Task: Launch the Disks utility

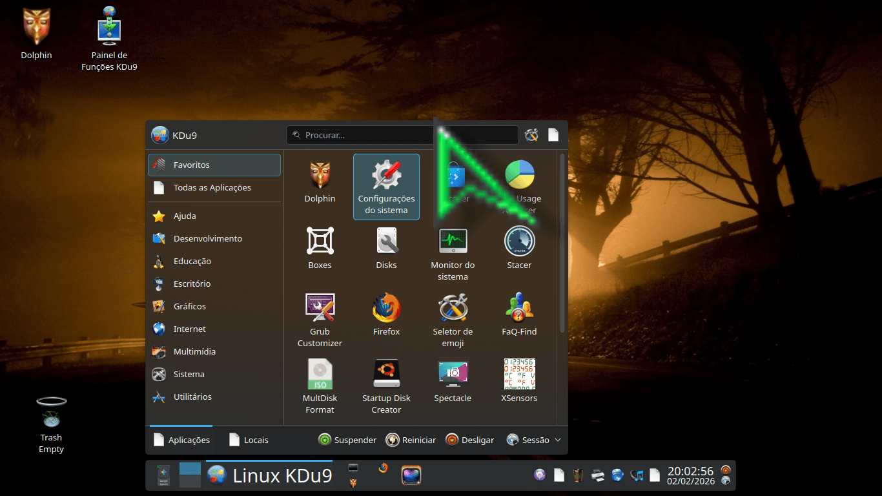Action: (x=386, y=249)
